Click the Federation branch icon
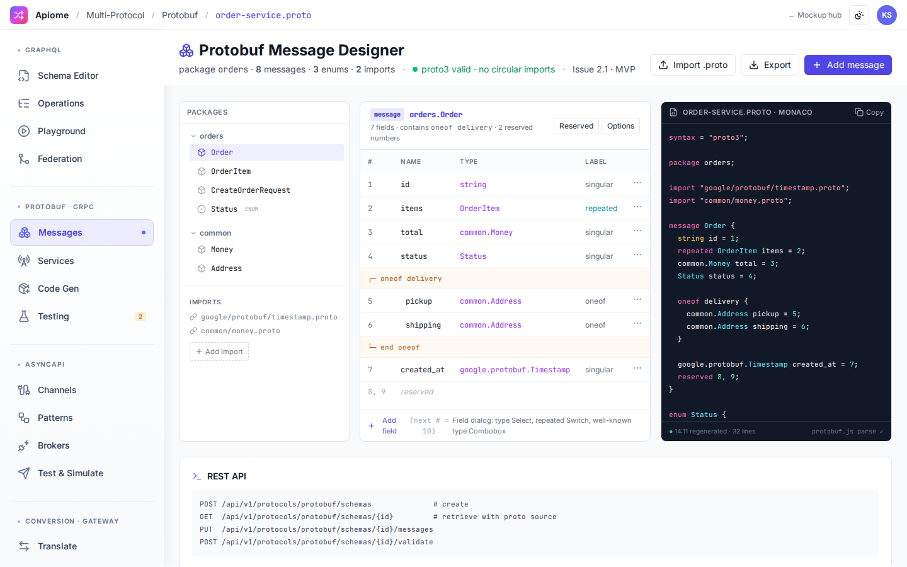This screenshot has height=567, width=907. tap(24, 159)
